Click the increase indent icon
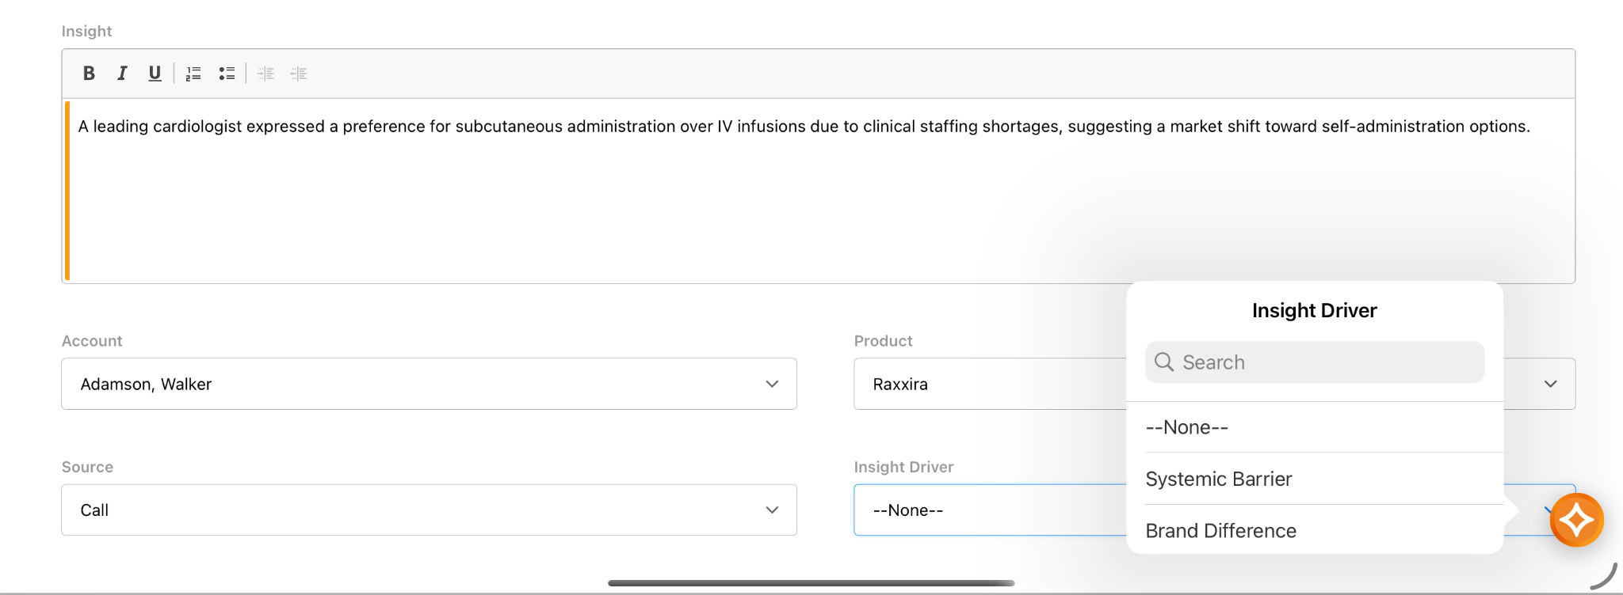This screenshot has height=595, width=1623. pyautogui.click(x=299, y=74)
